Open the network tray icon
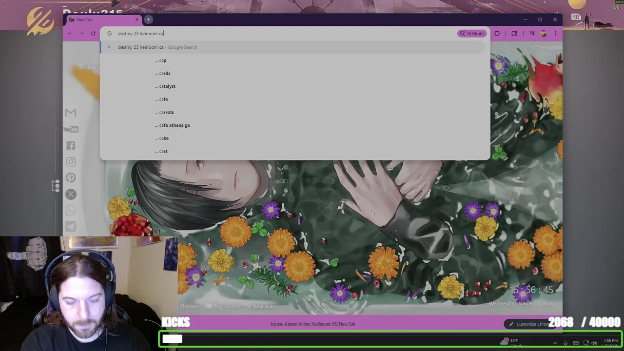 click(586, 343)
